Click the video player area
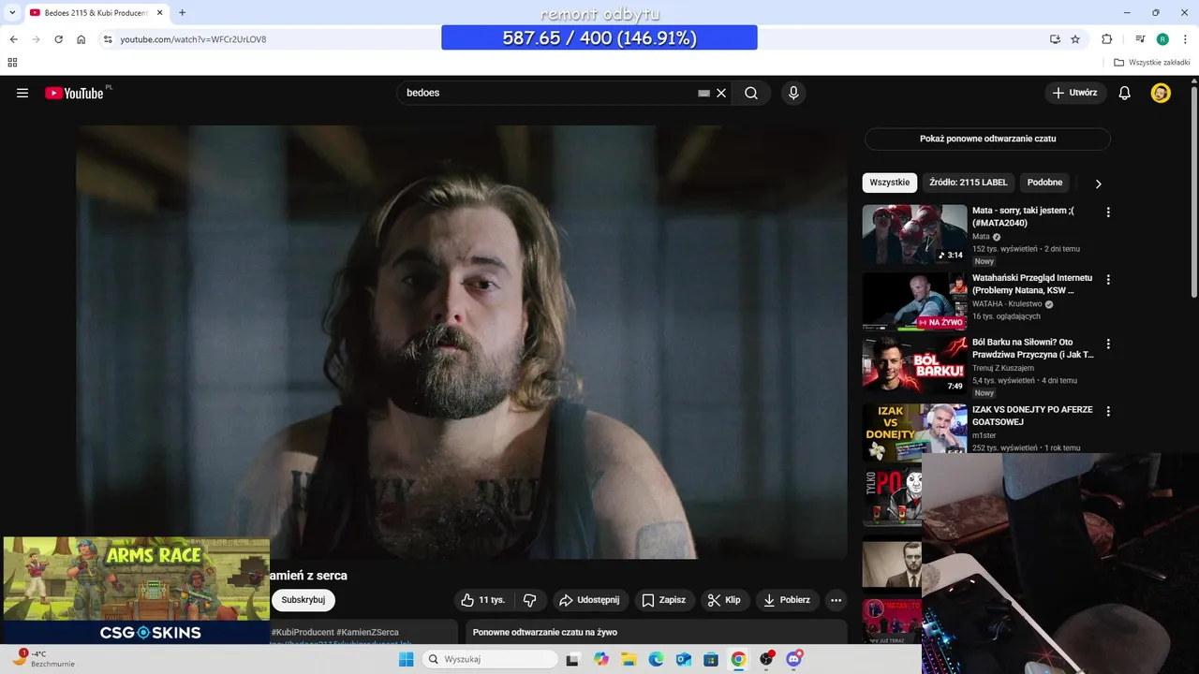 [462, 342]
